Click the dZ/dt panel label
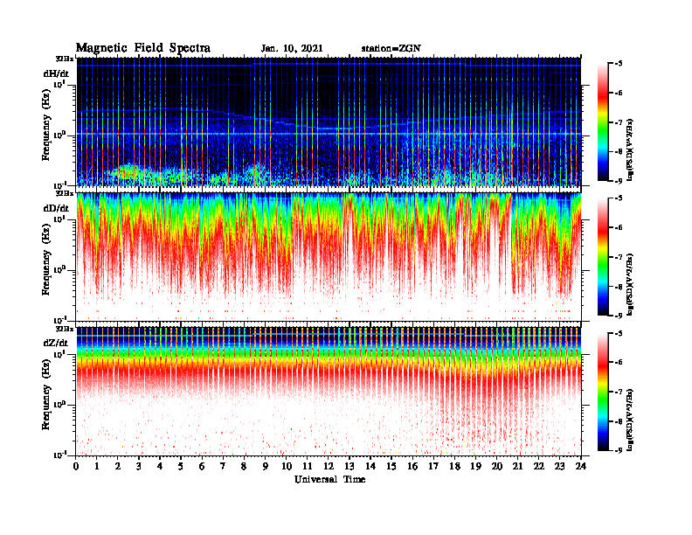The image size is (692, 535). [x=56, y=343]
